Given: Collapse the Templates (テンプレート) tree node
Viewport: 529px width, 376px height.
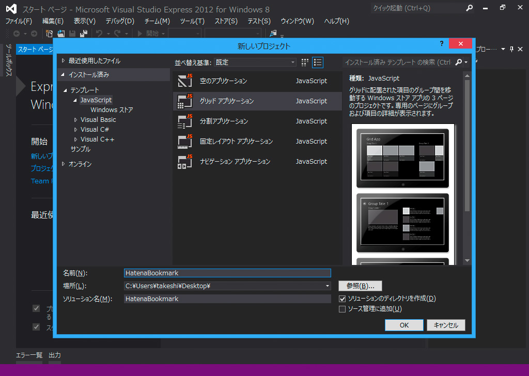Looking at the screenshot, I should pos(65,90).
